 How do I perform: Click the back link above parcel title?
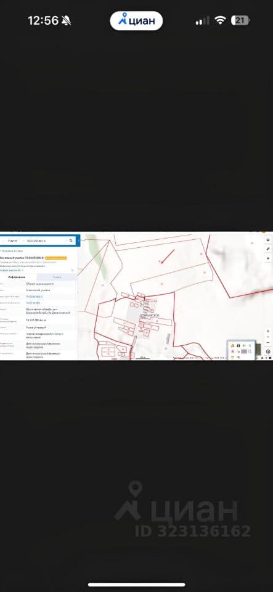12,251
